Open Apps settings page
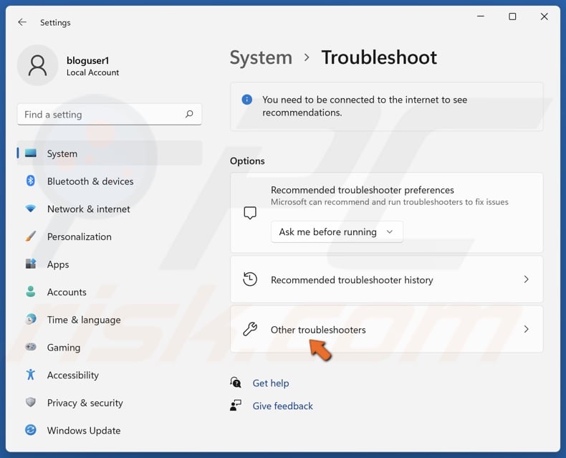This screenshot has height=458, width=566. (110, 264)
